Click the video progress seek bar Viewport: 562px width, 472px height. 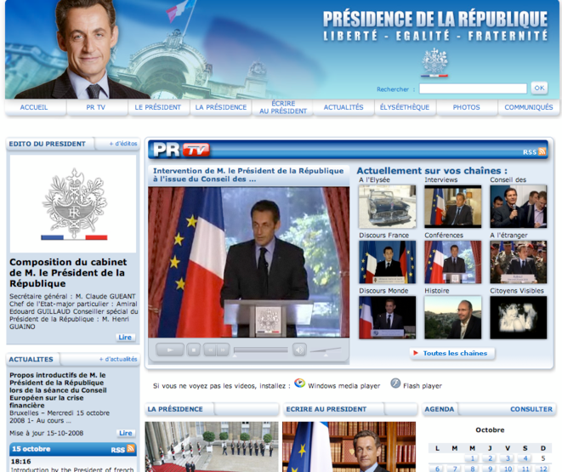(260, 350)
